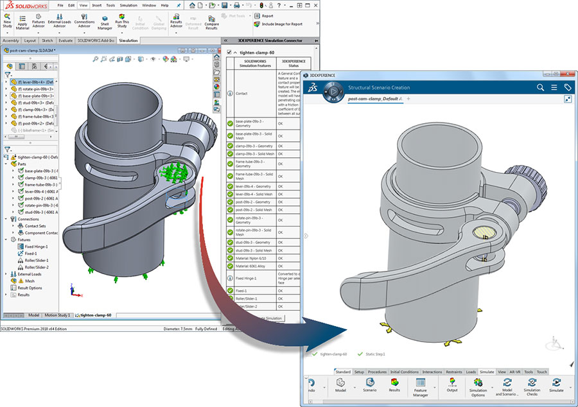Click the Simulation Checks icon
This screenshot has height=407, width=578.
pos(530,388)
